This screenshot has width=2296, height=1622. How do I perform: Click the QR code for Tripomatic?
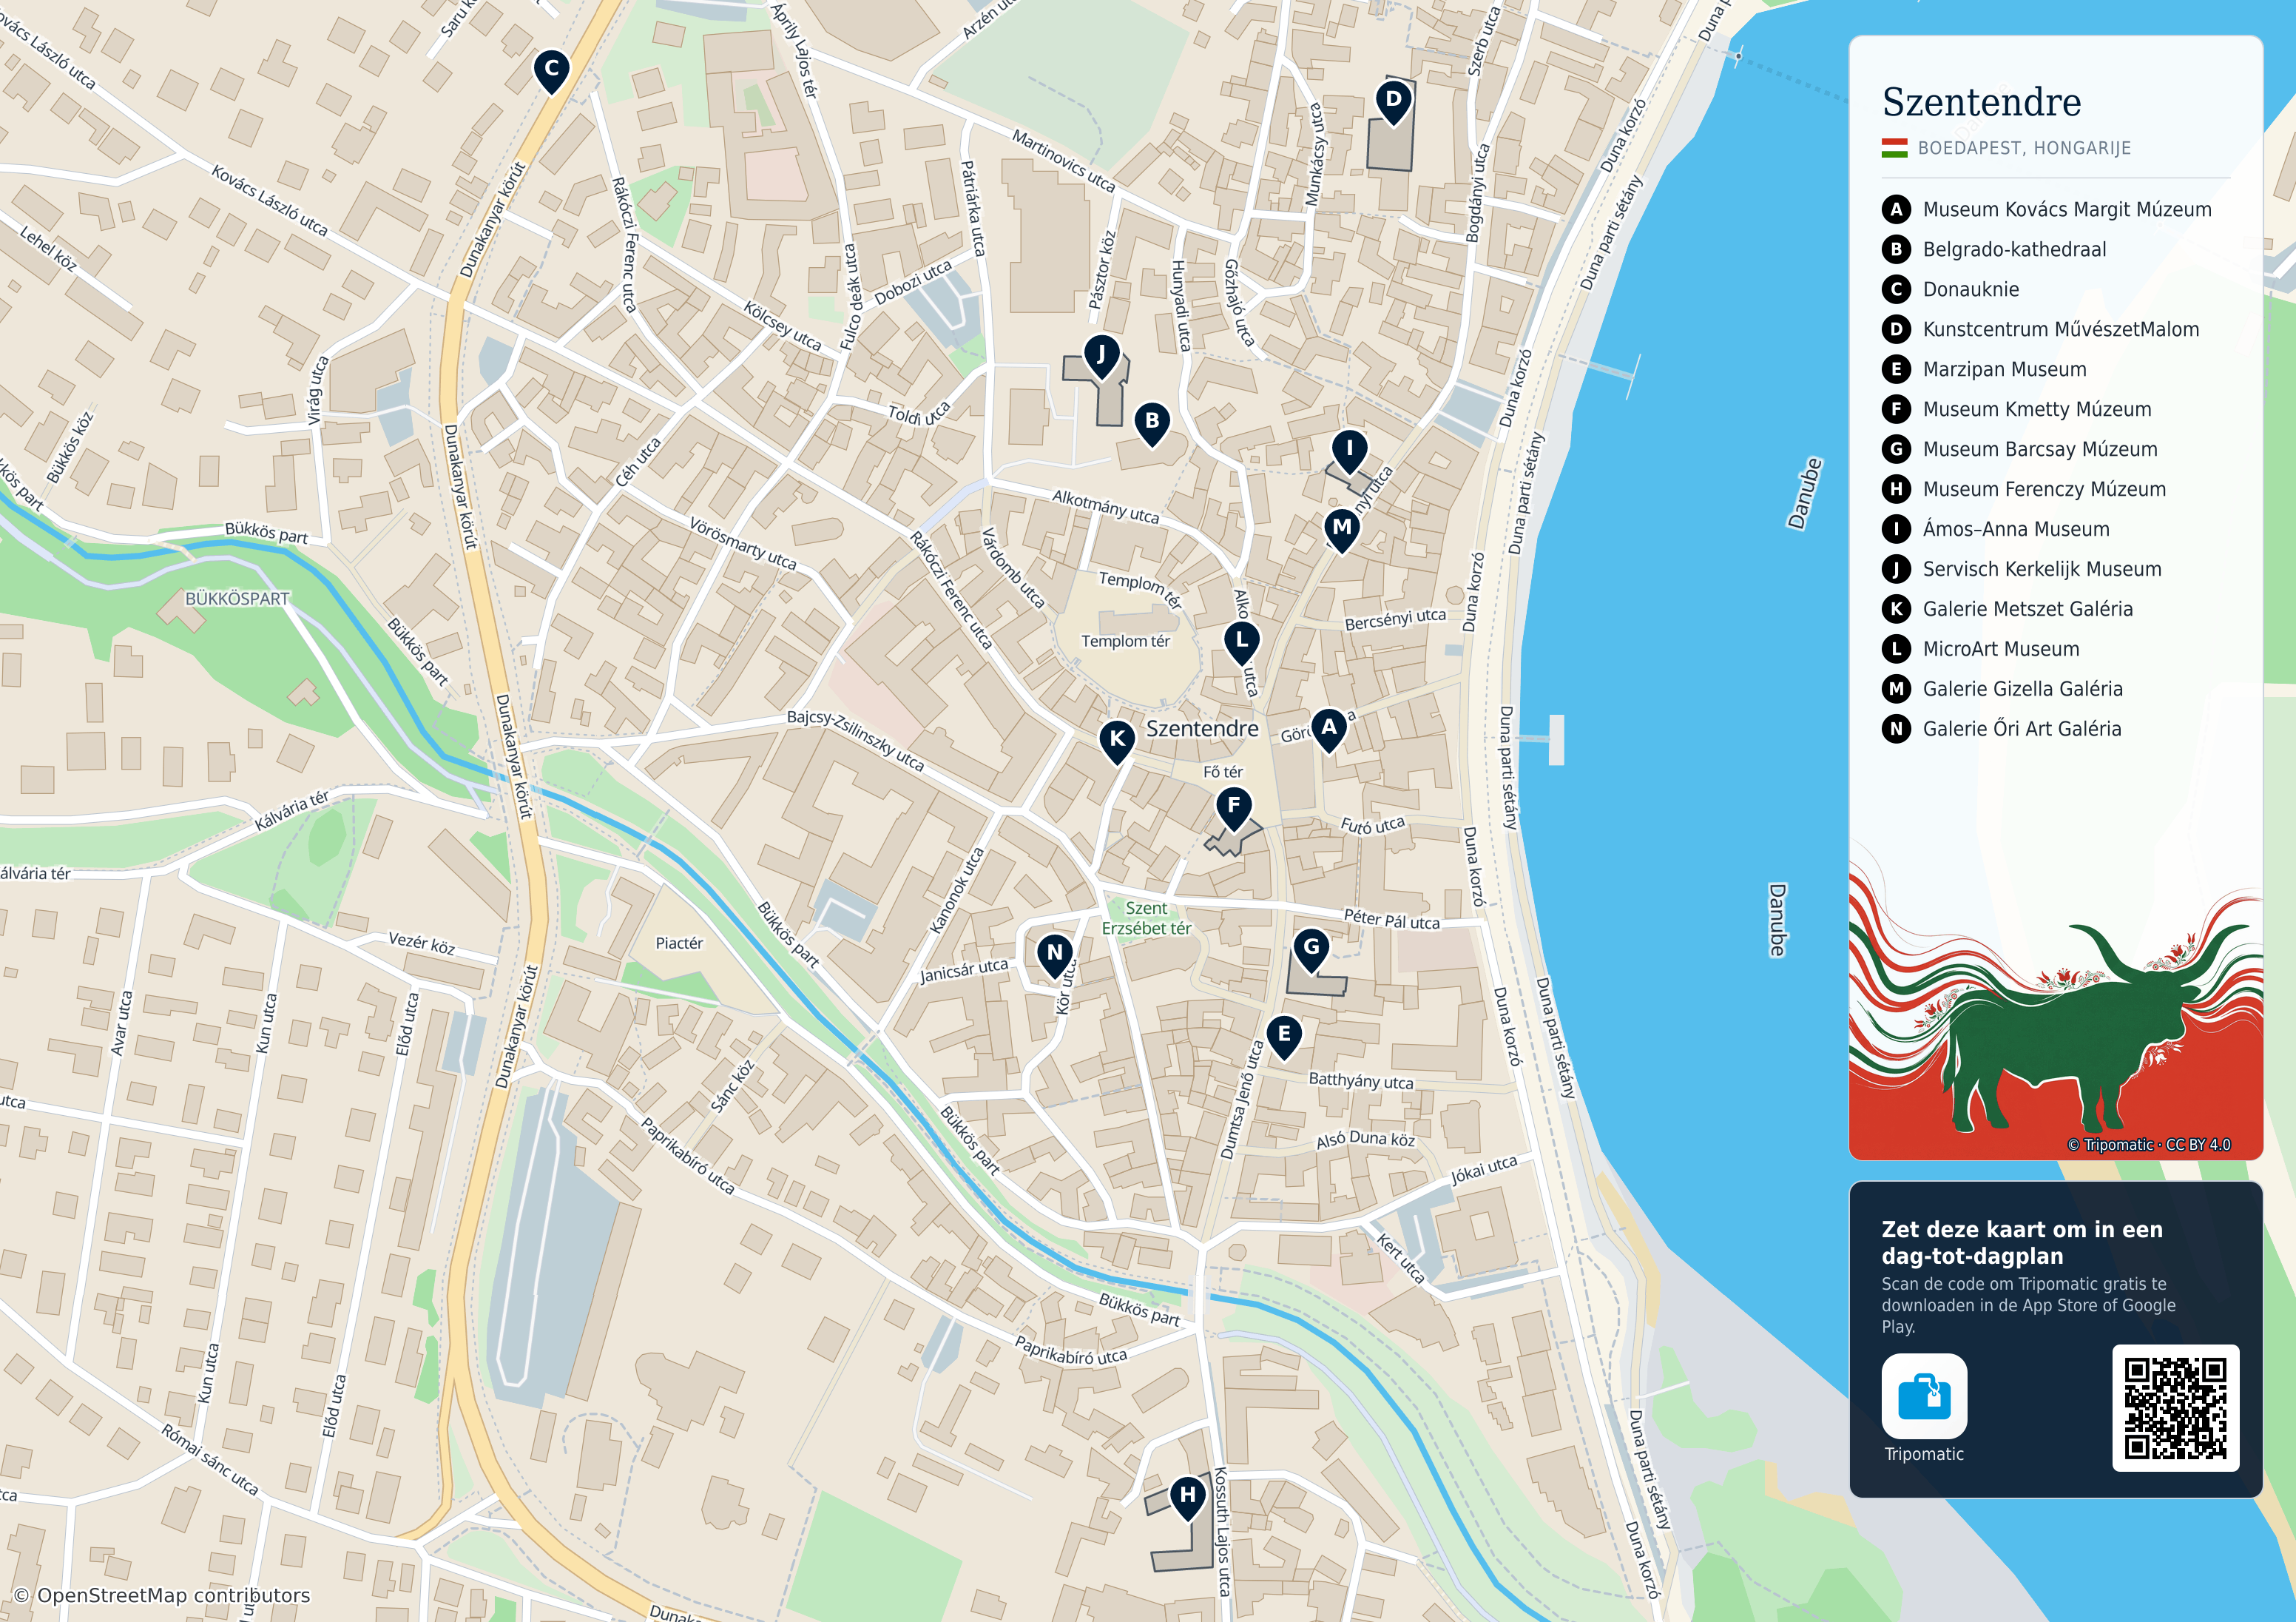pos(2175,1408)
